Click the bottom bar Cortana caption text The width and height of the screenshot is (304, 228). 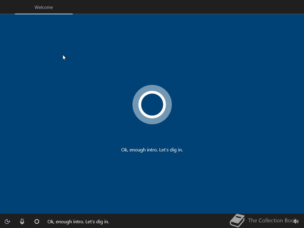78,221
